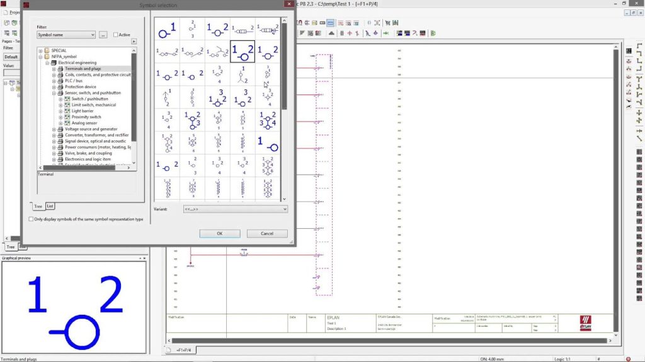The image size is (645, 362).
Task: Click the Cancel button
Action: coord(267,233)
